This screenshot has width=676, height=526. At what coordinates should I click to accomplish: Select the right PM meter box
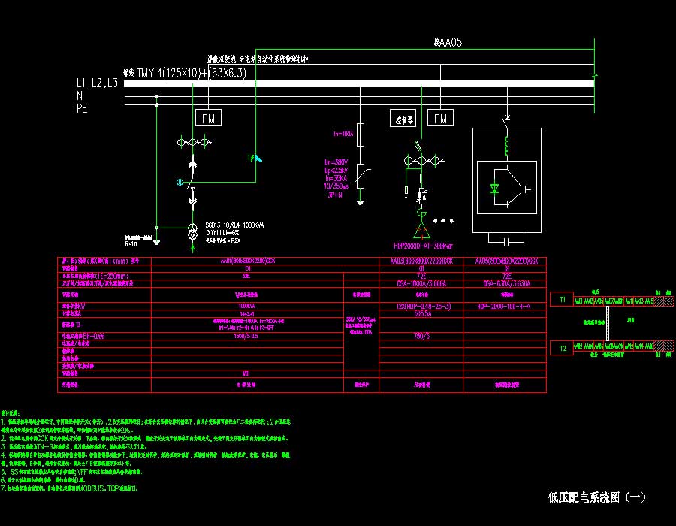coord(440,118)
